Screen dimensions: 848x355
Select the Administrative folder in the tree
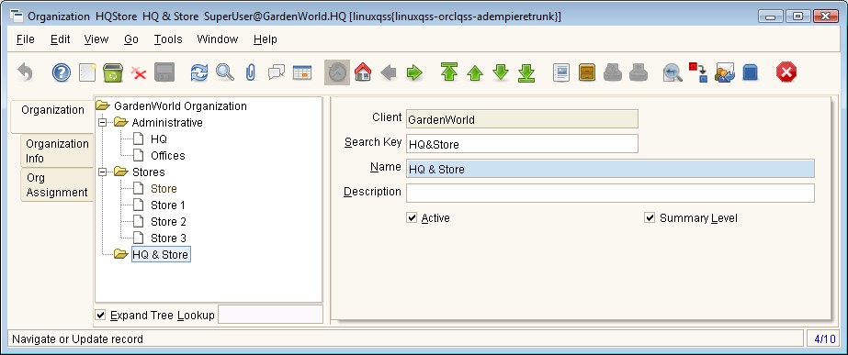(167, 123)
